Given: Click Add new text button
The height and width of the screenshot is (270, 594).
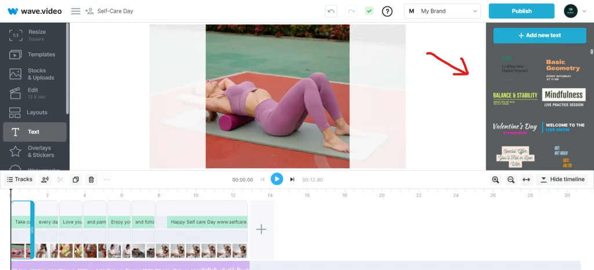Looking at the screenshot, I should (x=539, y=35).
